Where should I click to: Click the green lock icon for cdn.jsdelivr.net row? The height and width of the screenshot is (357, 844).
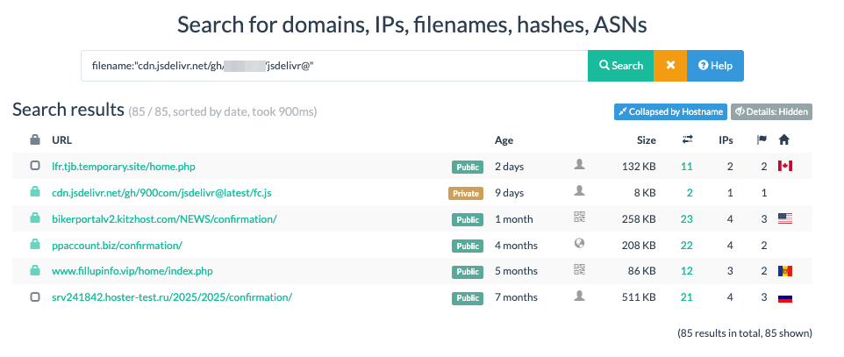tap(35, 192)
